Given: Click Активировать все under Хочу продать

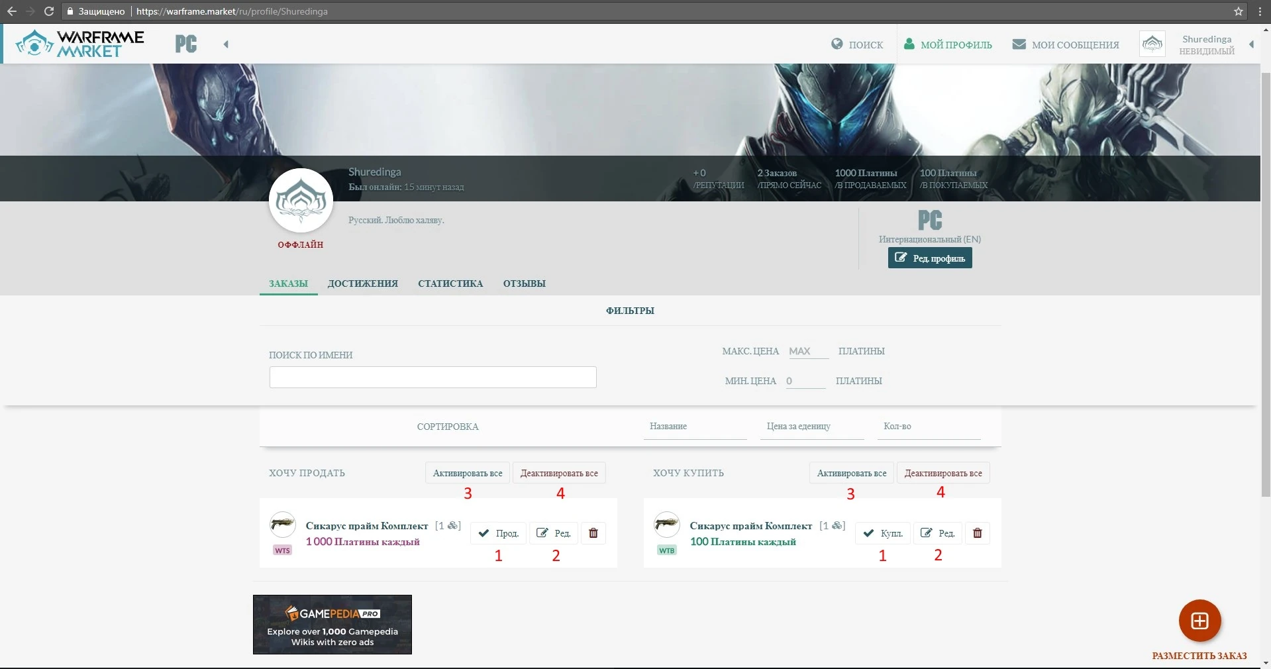Looking at the screenshot, I should coord(468,473).
